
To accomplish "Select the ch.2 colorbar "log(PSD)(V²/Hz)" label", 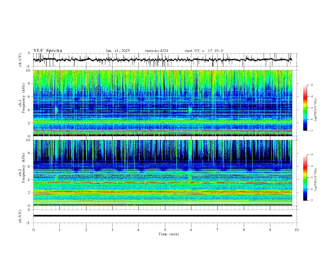I will tap(316, 180).
